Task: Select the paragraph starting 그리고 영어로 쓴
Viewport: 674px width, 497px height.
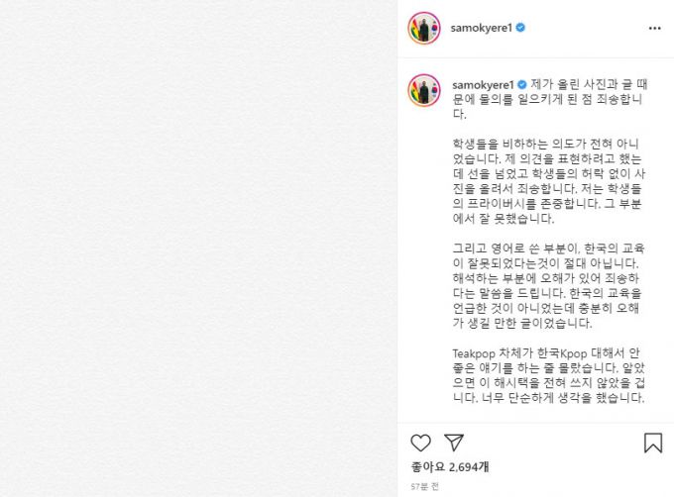Action: tap(548, 286)
